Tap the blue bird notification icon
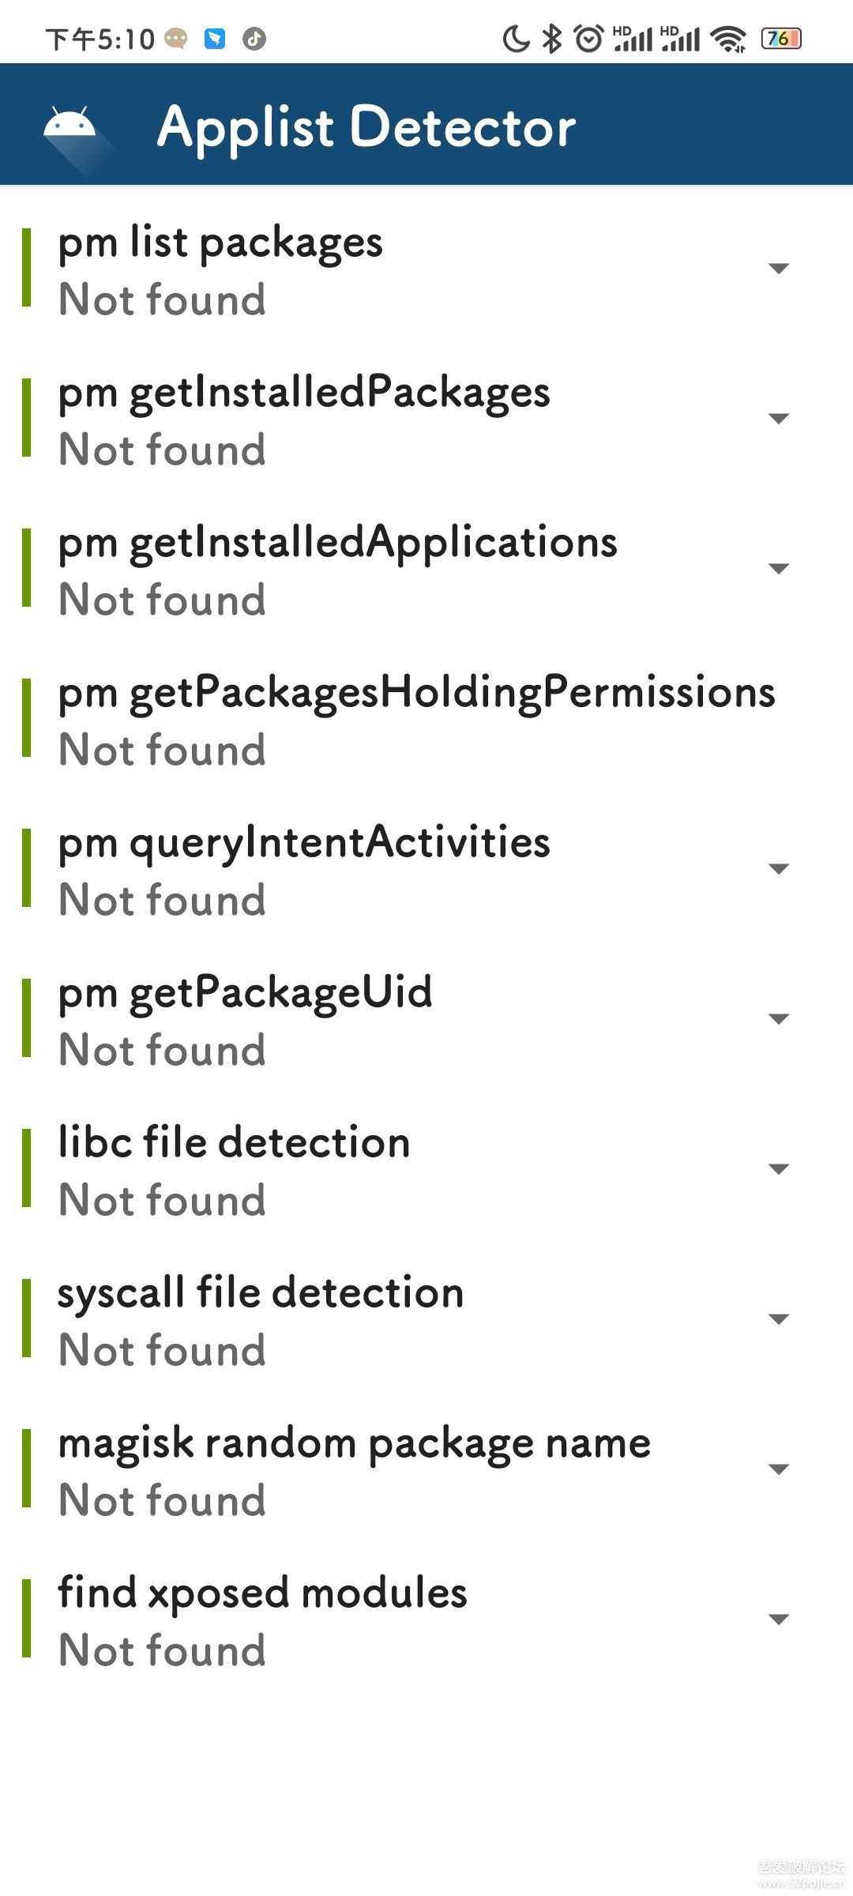This screenshot has height=1896, width=853. (215, 38)
